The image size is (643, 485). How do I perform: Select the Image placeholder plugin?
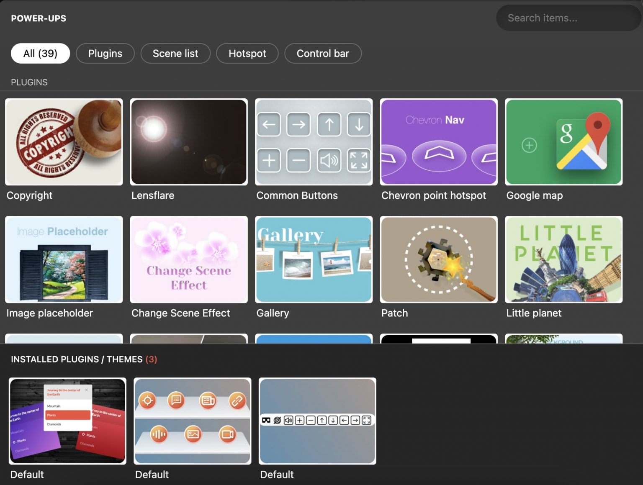64,259
